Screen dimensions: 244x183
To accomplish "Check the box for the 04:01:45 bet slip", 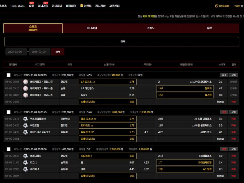I will click(x=9, y=112).
